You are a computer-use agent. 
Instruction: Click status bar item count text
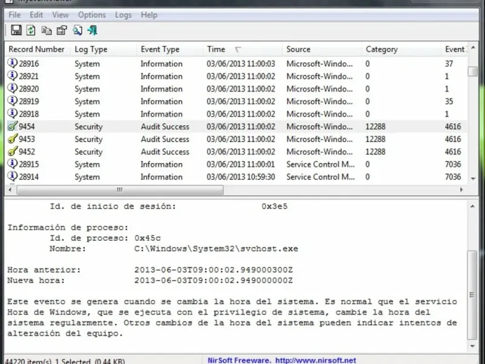65,361
